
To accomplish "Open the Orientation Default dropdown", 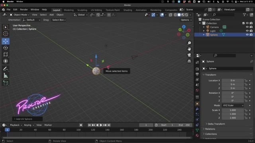I will (31, 20).
